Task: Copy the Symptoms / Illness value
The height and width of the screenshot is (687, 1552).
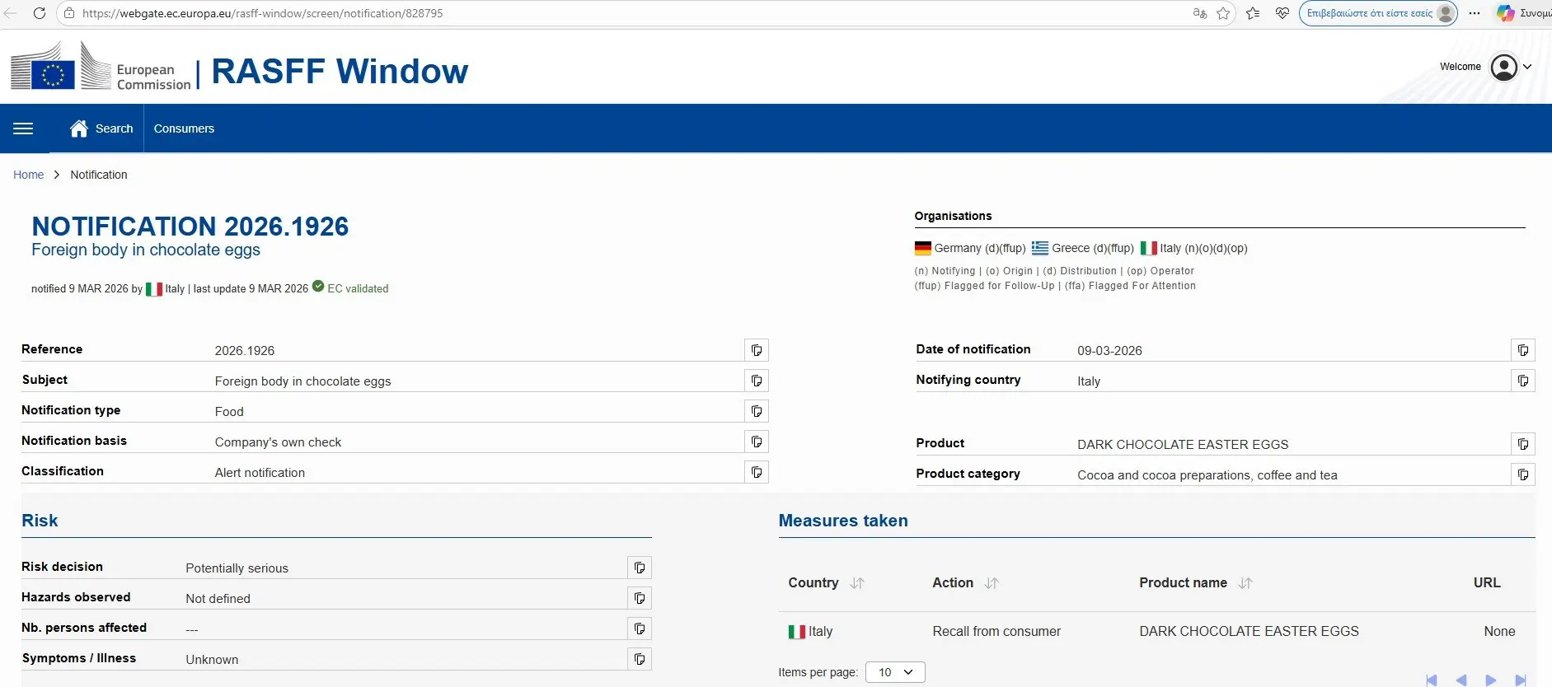Action: tap(639, 659)
